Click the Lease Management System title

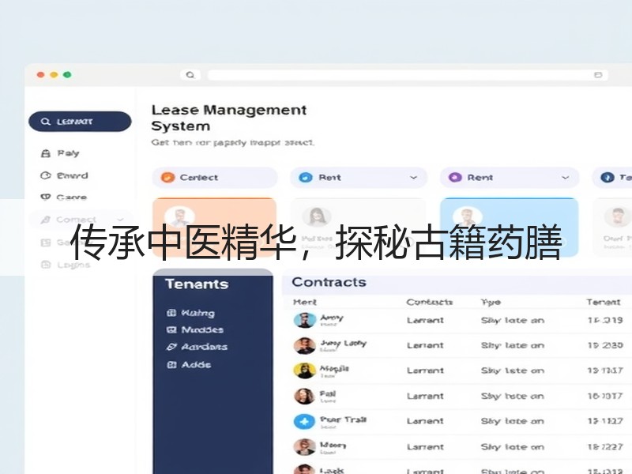point(229,118)
